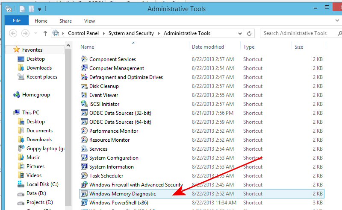Image resolution: width=342 pixels, height=210 pixels.
Task: Select the iSCSI Initiator icon
Action: pyautogui.click(x=84, y=104)
